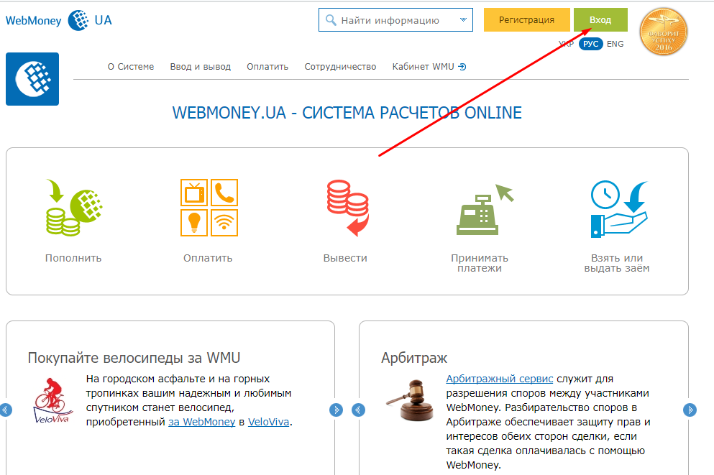Screen dimensions: 714x475
Task: Click the orange light bulb icon tile
Action: 194,223
